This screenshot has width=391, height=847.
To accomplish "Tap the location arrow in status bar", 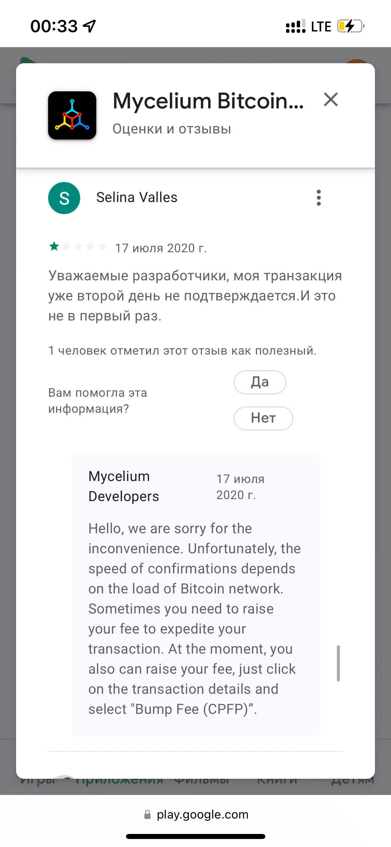I will (x=90, y=26).
